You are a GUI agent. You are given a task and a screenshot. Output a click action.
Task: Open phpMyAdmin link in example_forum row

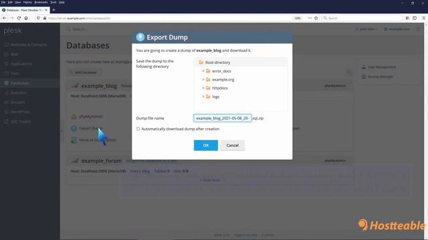click(x=335, y=161)
